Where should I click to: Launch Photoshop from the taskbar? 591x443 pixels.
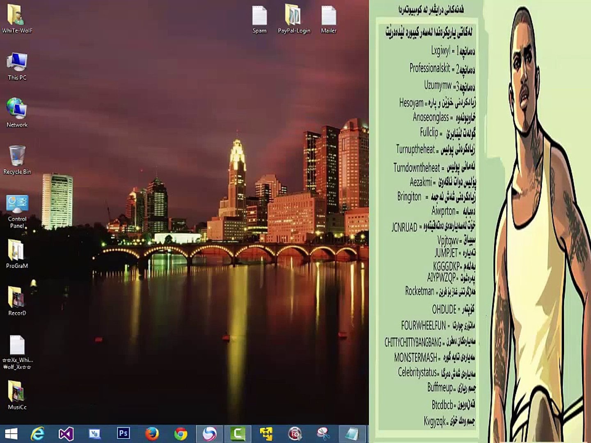point(123,433)
